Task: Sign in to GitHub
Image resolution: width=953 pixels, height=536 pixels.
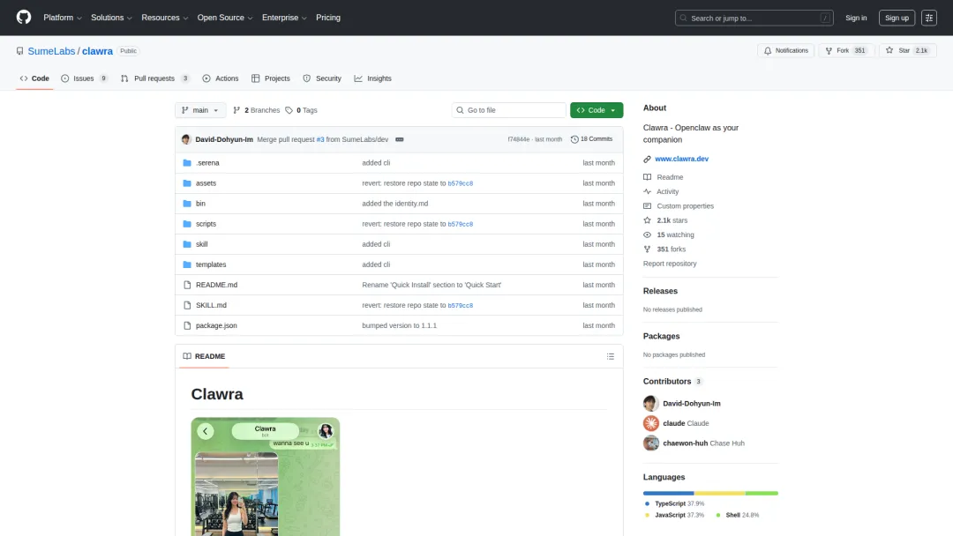Action: coord(856,18)
